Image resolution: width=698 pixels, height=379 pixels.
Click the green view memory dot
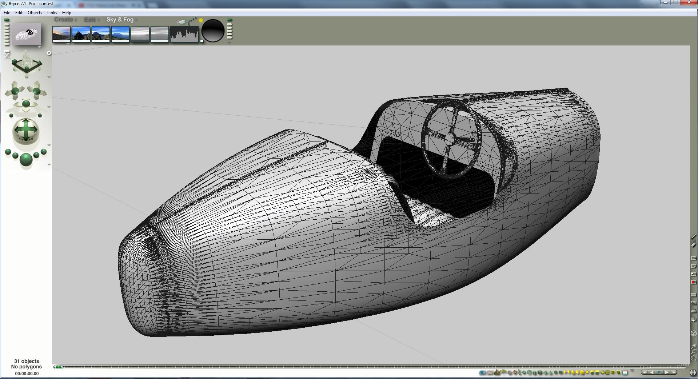click(7, 20)
